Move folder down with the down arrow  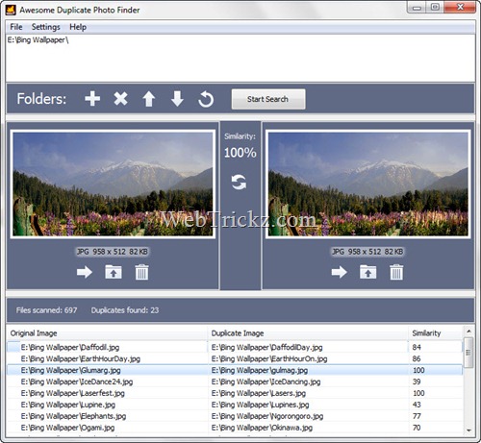click(177, 99)
